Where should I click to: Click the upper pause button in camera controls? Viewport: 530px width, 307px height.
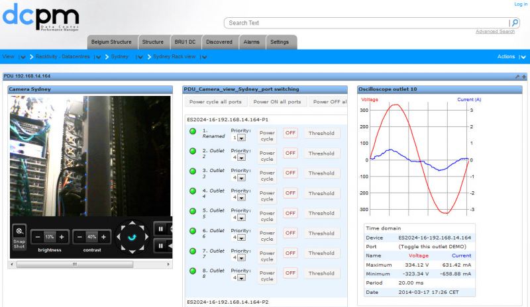(160, 229)
